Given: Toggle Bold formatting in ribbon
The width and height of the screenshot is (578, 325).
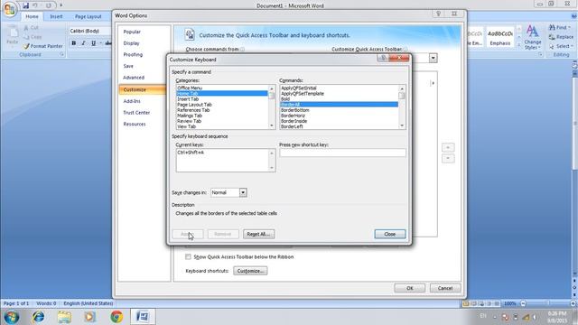Looking at the screenshot, I should 74,43.
